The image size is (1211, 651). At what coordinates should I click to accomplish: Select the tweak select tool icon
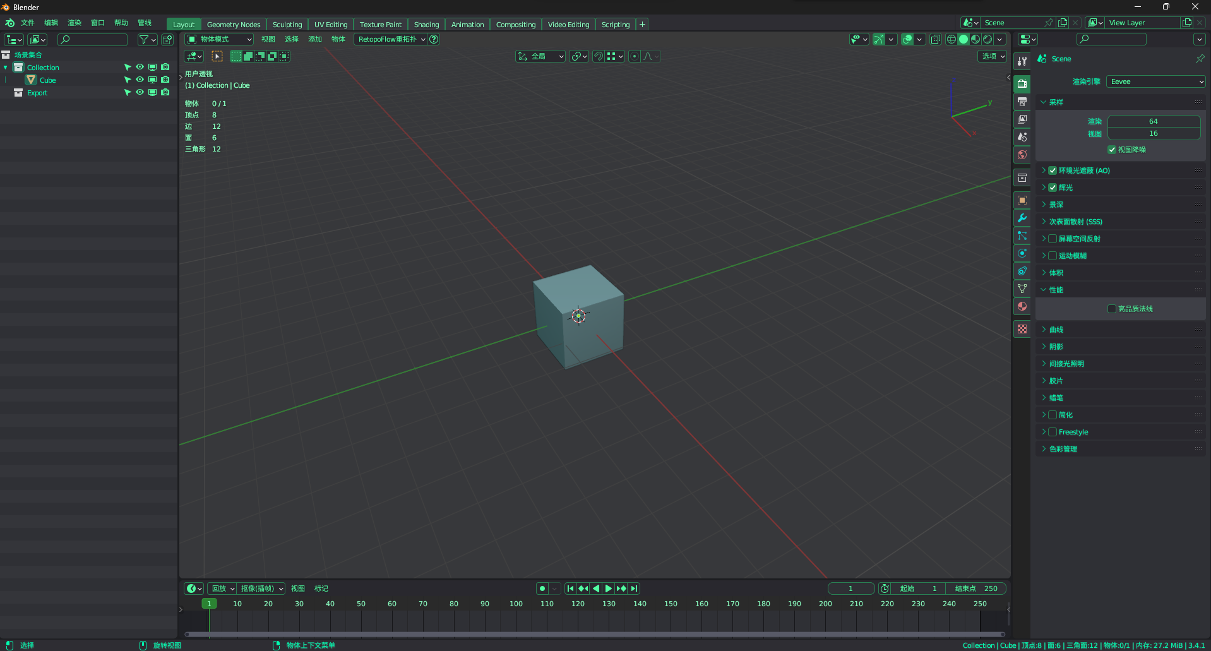pos(217,56)
